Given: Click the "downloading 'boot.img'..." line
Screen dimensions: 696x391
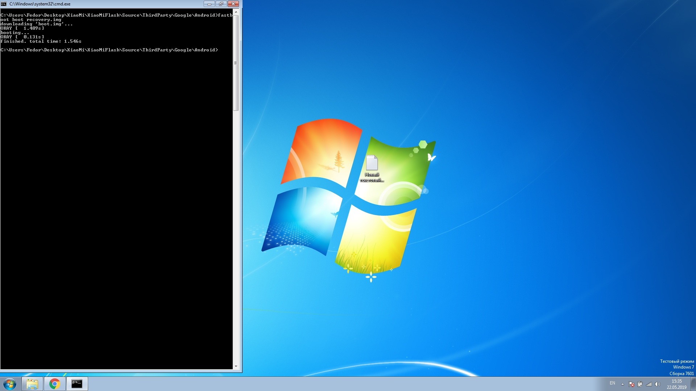Looking at the screenshot, I should pos(37,24).
